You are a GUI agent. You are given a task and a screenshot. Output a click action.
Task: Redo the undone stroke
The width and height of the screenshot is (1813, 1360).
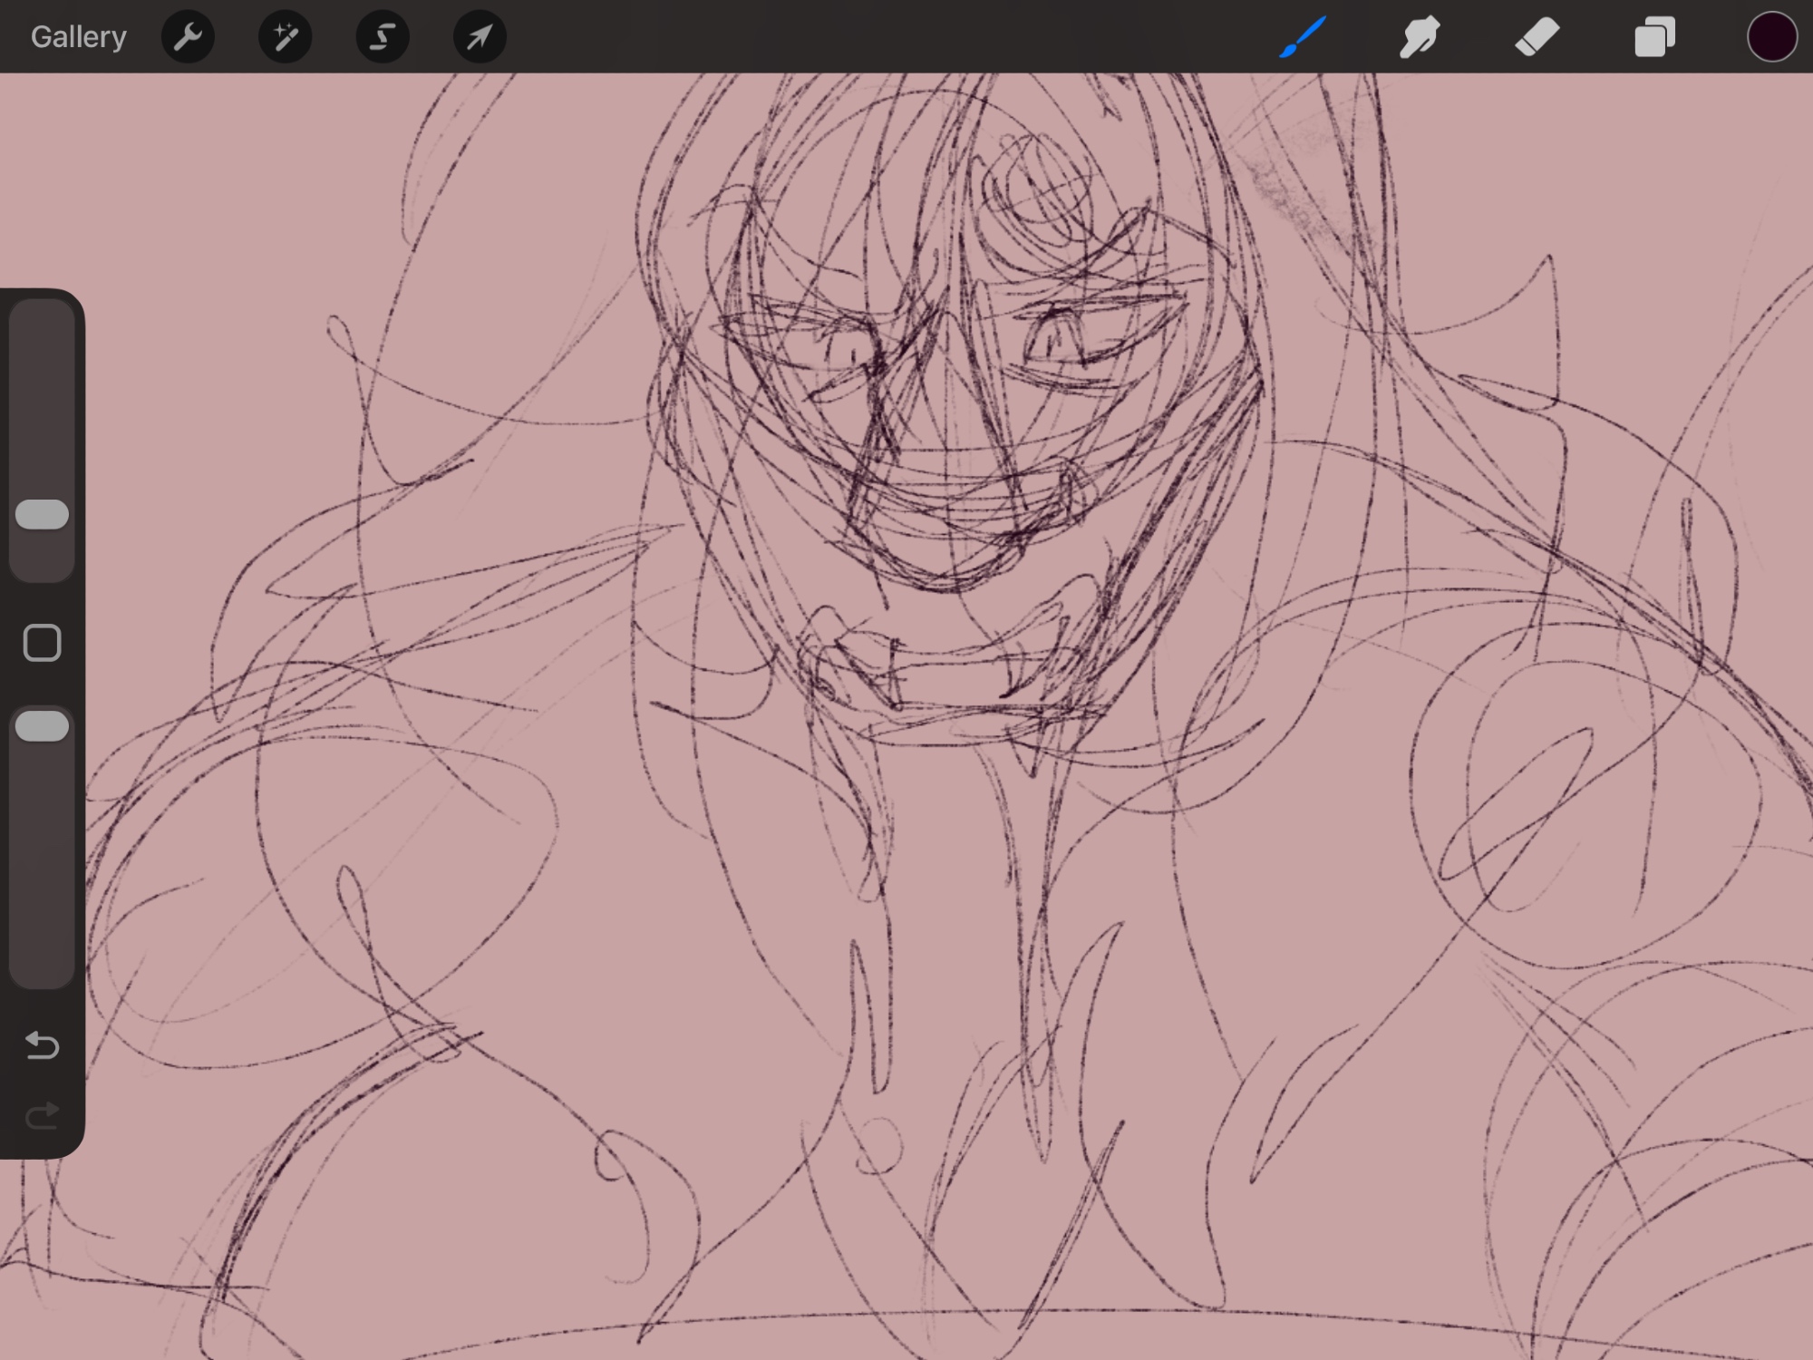coord(43,1115)
